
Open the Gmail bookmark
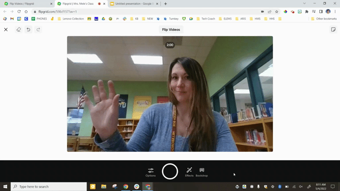(12, 19)
